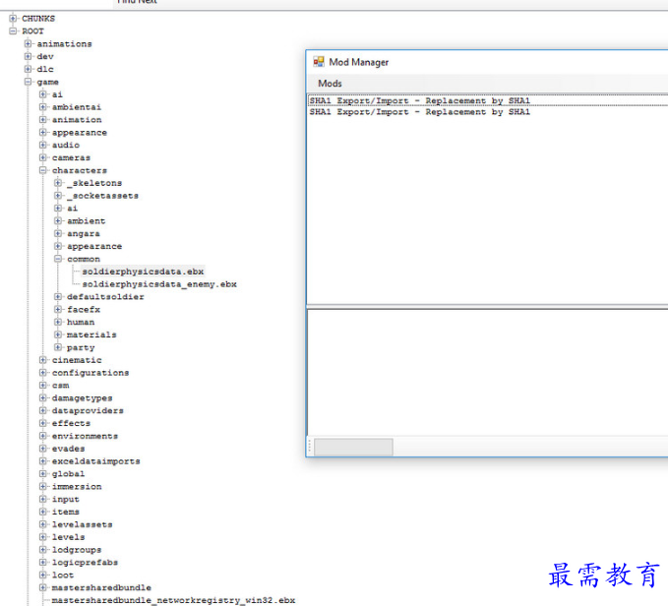The width and height of the screenshot is (668, 606).
Task: Select the lodgroups folder label
Action: (x=77, y=550)
